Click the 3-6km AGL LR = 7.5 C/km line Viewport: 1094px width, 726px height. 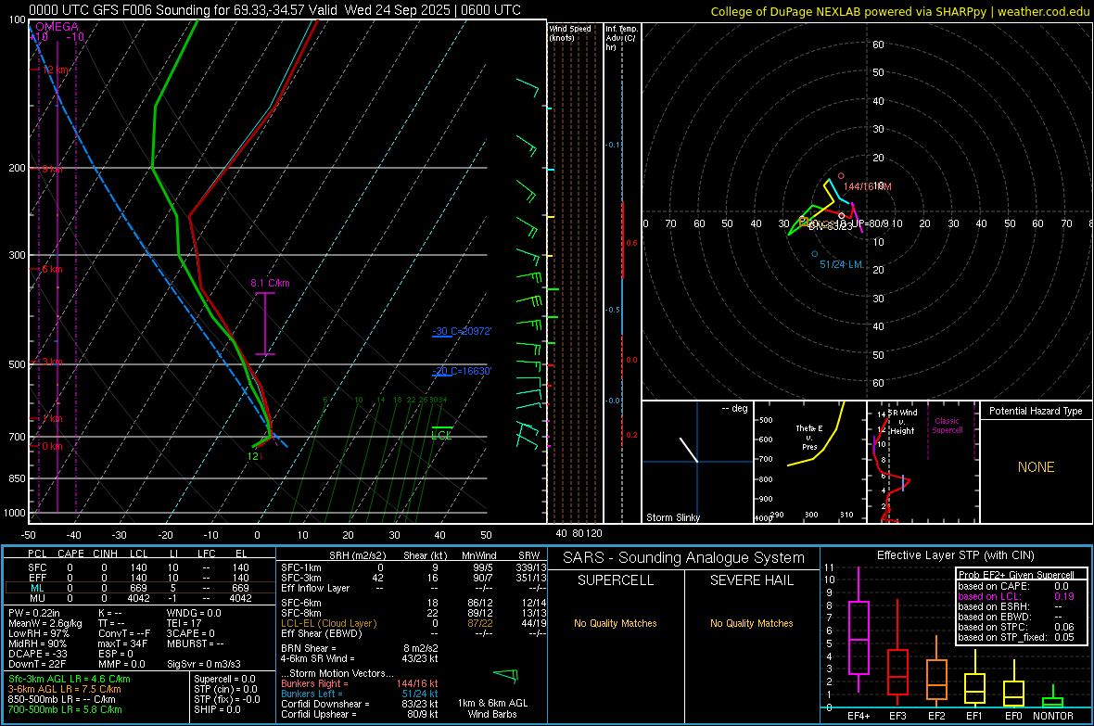tap(64, 689)
